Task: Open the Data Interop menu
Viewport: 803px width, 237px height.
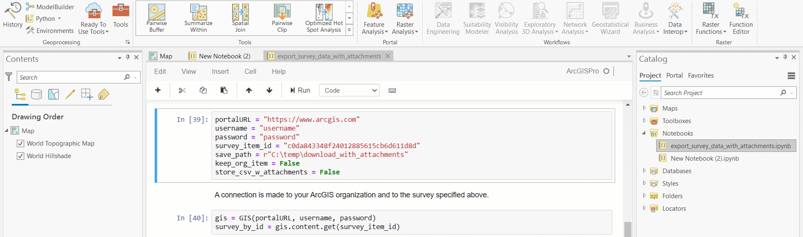Action: click(x=675, y=19)
